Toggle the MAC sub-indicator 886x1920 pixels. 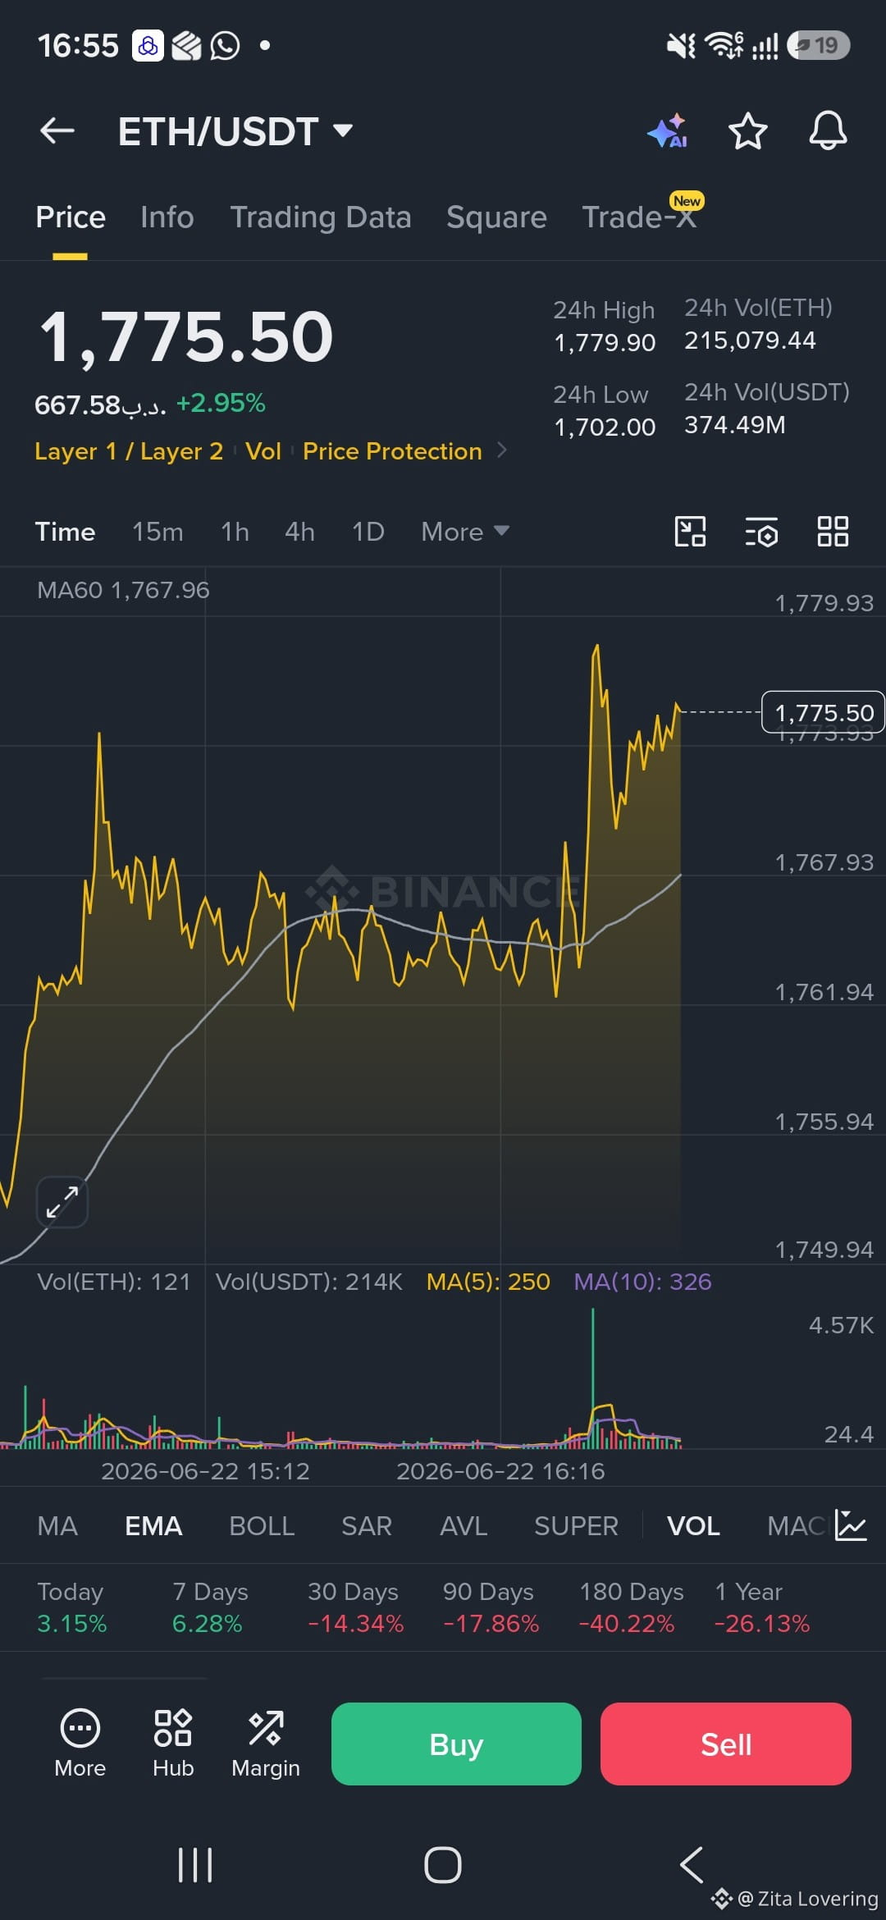pos(796,1526)
